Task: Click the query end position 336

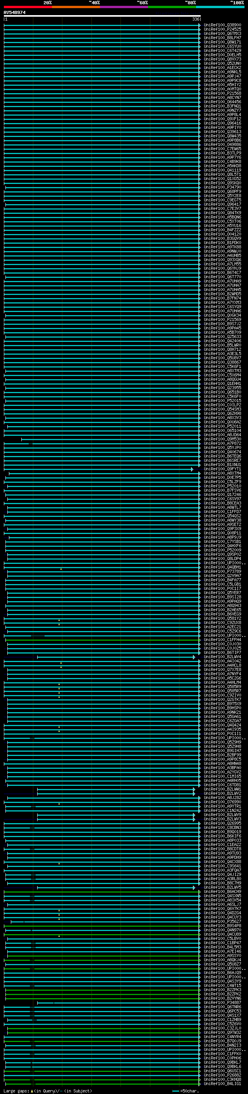Action: pyautogui.click(x=195, y=19)
